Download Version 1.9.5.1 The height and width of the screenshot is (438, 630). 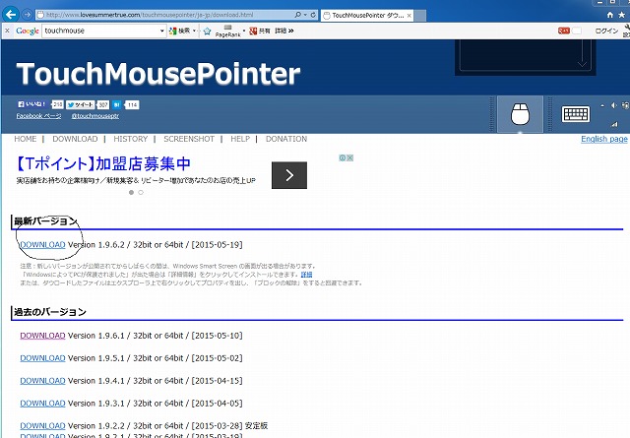pyautogui.click(x=42, y=358)
